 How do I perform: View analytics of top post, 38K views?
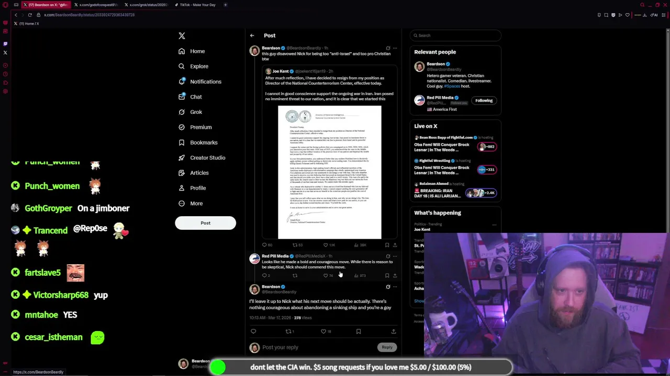[360, 244]
